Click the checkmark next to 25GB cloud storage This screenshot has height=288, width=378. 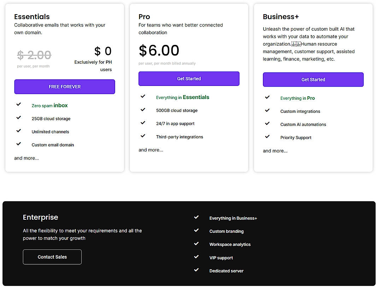[19, 117]
